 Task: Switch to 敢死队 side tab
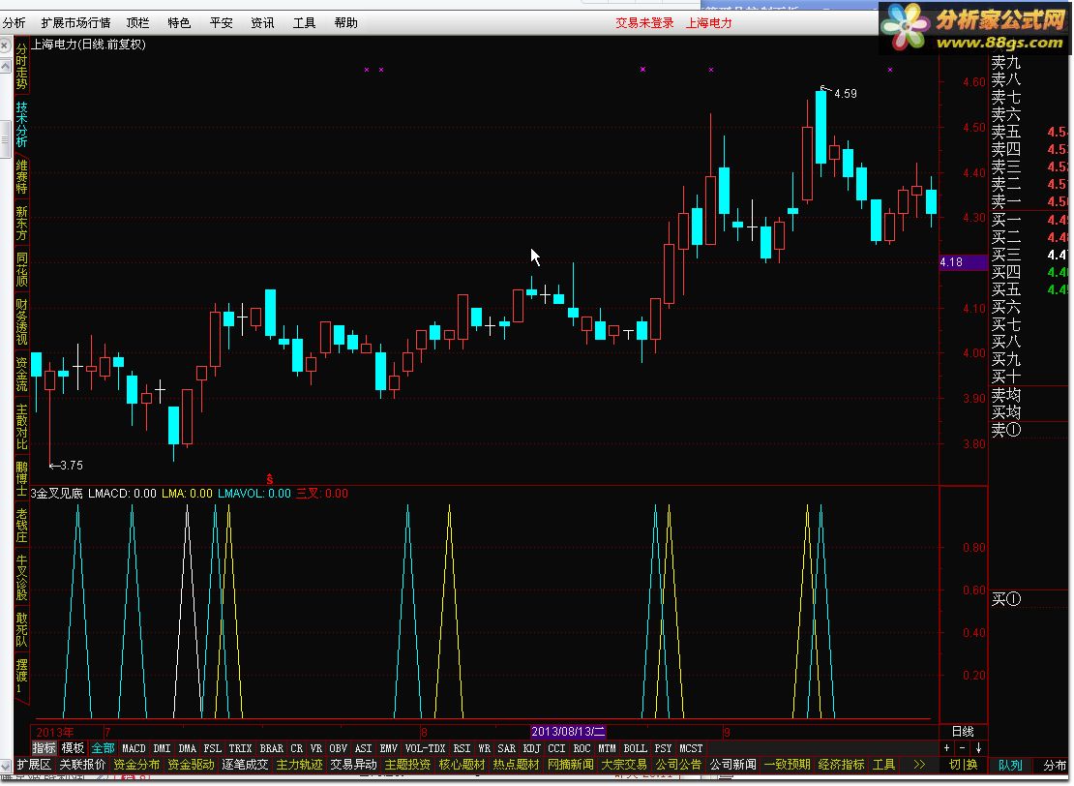[22, 630]
